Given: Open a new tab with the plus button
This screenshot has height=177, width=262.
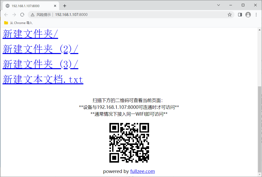Looking at the screenshot, I should point(65,6).
